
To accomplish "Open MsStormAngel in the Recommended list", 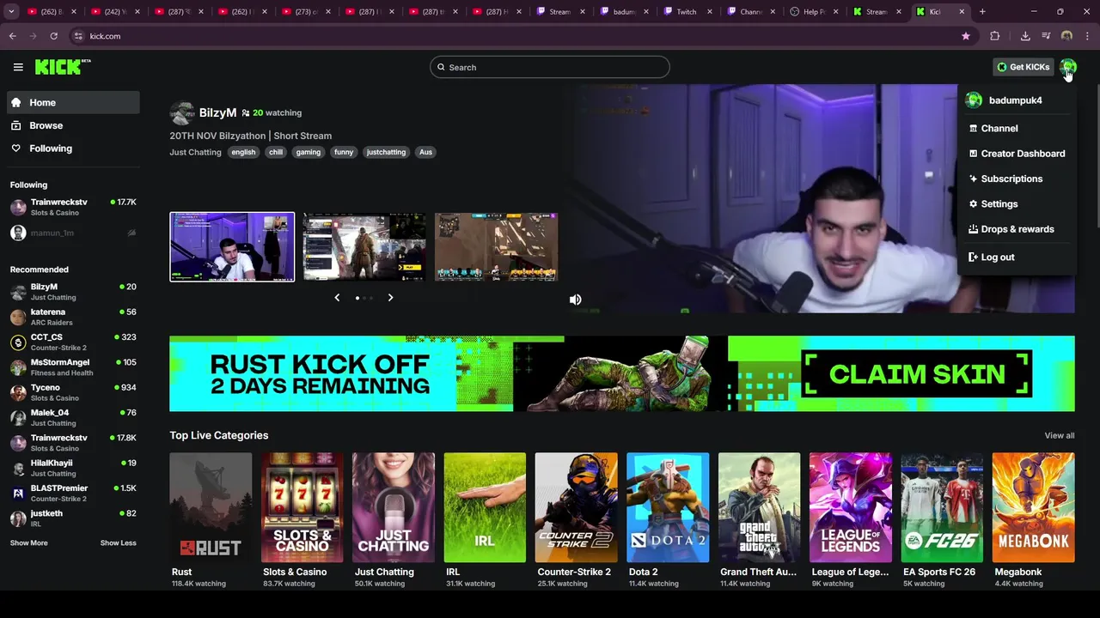I will 73,367.
